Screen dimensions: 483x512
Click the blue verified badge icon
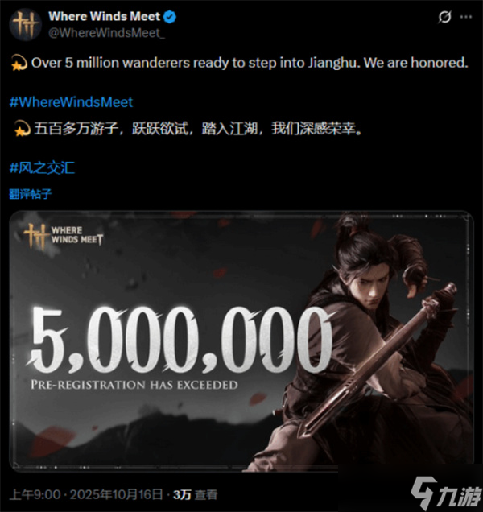click(170, 17)
